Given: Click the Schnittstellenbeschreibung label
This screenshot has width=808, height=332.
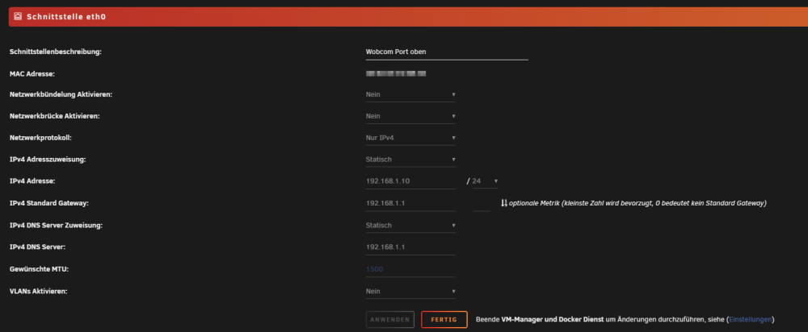Looking at the screenshot, I should click(56, 52).
